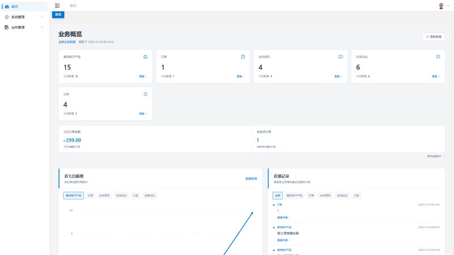Select 订单 tab in 近七日新增 chart
The height and width of the screenshot is (255, 454).
(x=90, y=195)
